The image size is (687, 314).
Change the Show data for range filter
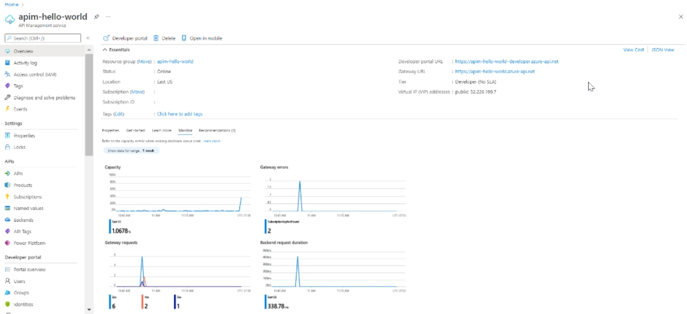tap(132, 150)
